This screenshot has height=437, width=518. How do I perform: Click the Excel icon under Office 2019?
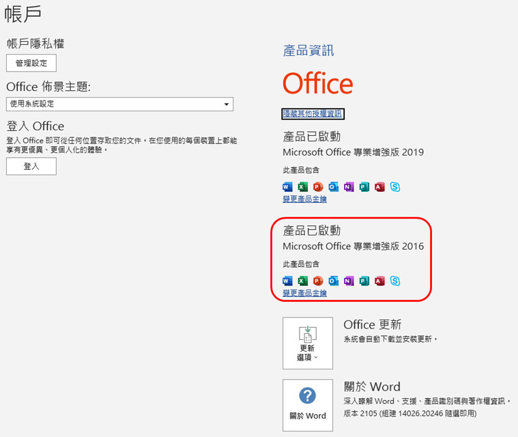tap(302, 186)
